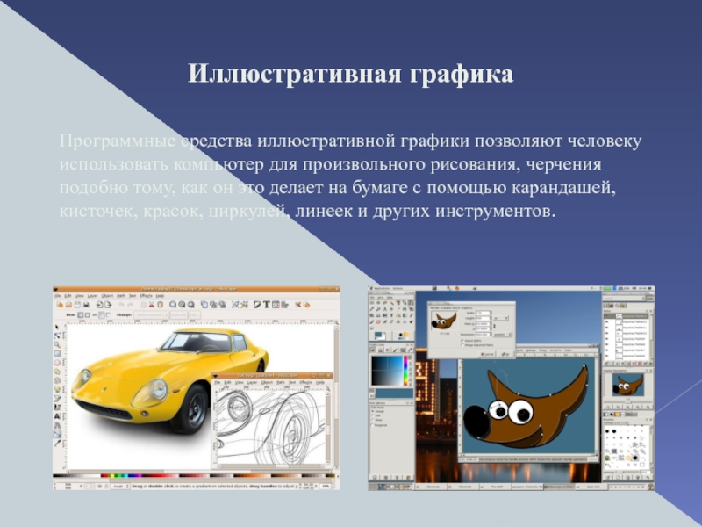Select the pink Ellipse tool in Inkscape

pyautogui.click(x=57, y=363)
